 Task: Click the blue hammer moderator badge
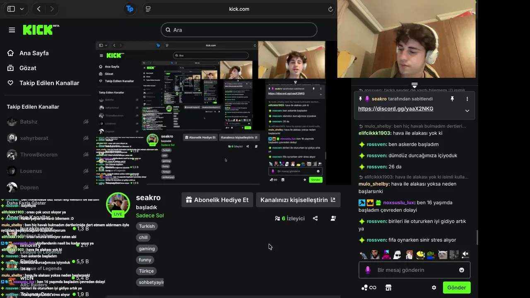[x=362, y=203]
